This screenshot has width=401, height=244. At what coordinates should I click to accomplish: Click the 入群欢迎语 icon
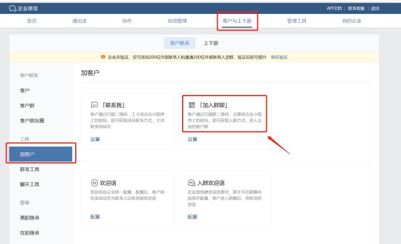(x=192, y=182)
